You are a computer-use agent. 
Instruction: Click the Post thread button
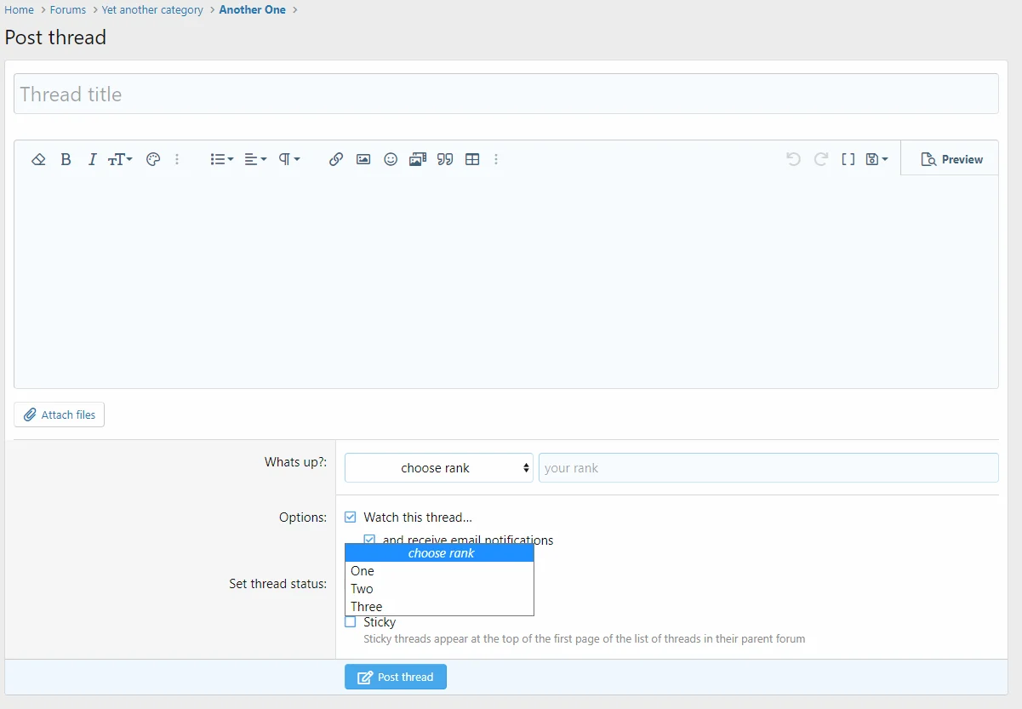point(396,678)
